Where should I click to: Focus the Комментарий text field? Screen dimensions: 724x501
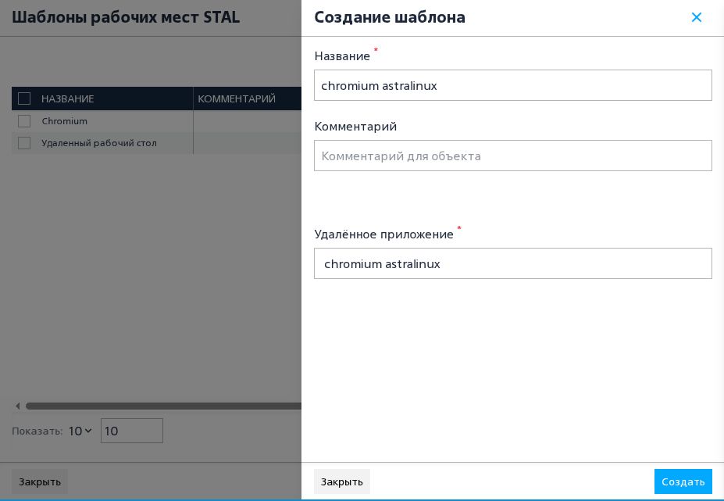[x=513, y=156]
